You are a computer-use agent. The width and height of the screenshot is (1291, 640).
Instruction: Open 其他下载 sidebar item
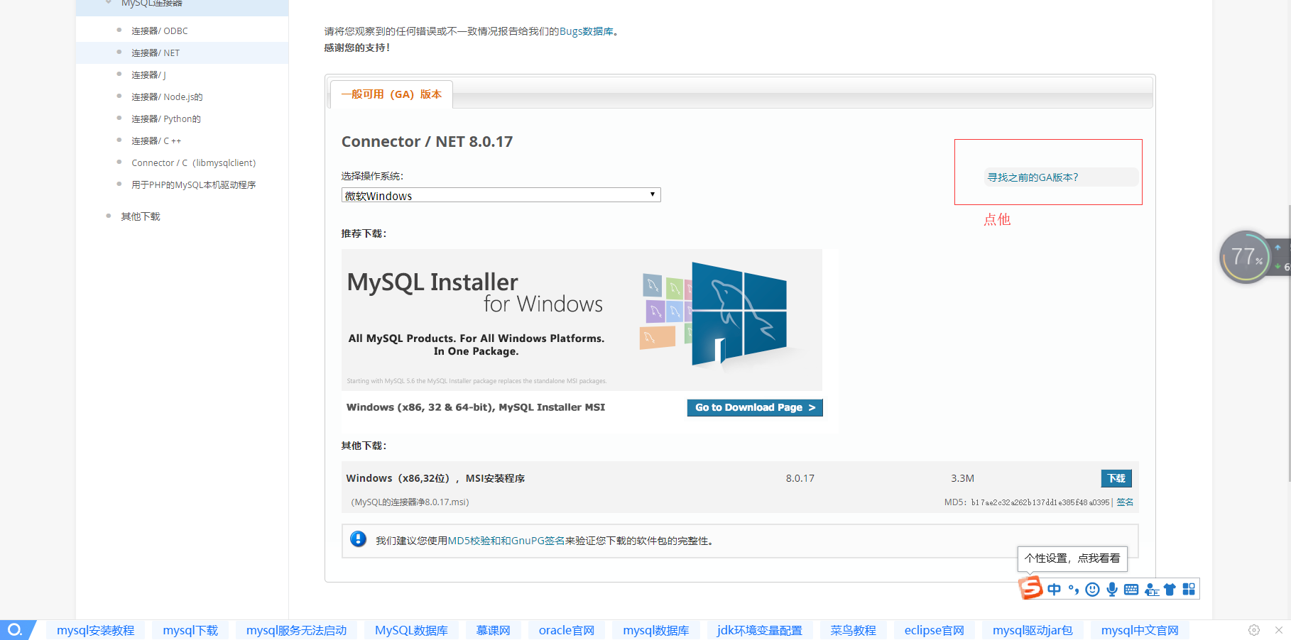click(140, 216)
